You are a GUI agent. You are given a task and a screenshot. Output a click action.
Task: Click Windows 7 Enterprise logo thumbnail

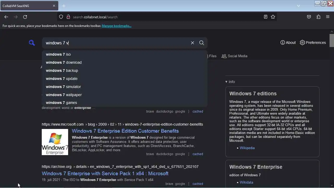click(x=55, y=142)
